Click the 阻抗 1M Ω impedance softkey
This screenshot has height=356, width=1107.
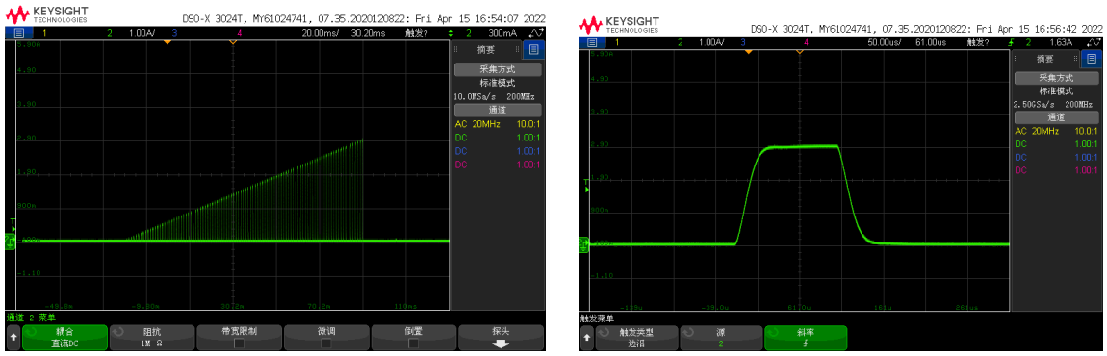coord(151,338)
